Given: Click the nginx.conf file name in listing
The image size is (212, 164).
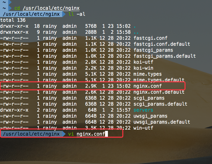Looking at the screenshot, I should coord(148,86).
